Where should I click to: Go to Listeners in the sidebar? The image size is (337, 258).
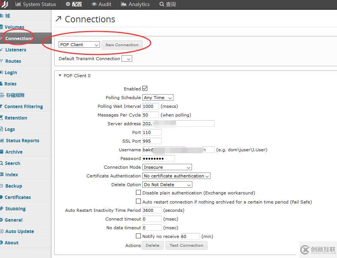pos(26,50)
